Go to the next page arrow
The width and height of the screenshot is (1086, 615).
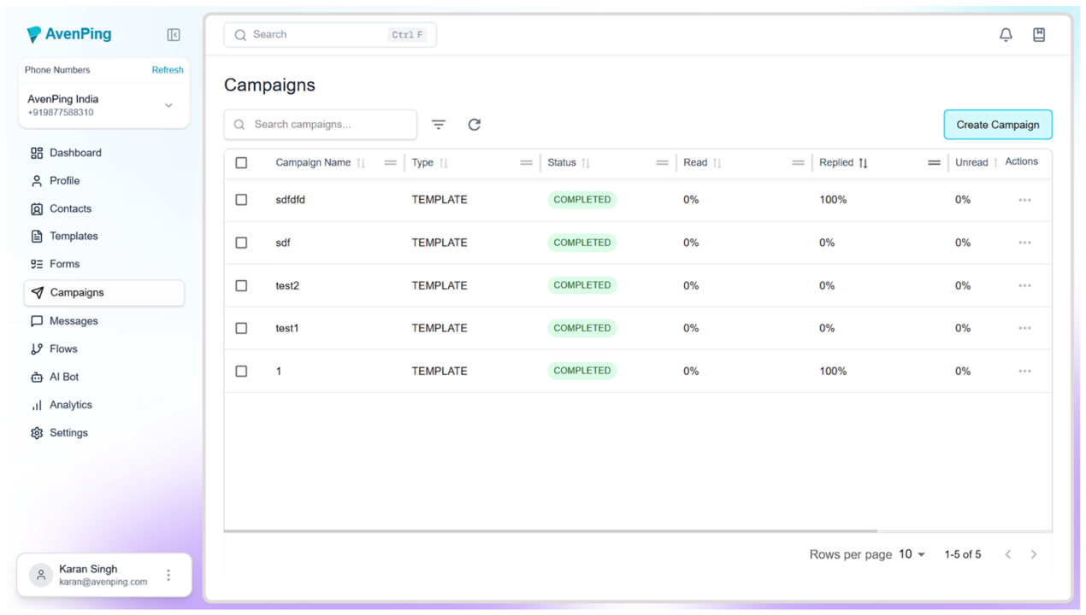1034,554
